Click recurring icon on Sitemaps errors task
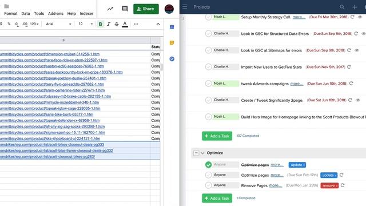 click(x=349, y=50)
